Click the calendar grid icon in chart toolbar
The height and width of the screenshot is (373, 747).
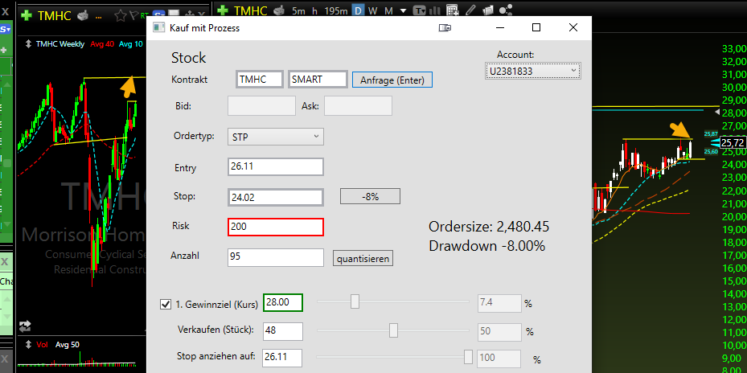tap(453, 10)
